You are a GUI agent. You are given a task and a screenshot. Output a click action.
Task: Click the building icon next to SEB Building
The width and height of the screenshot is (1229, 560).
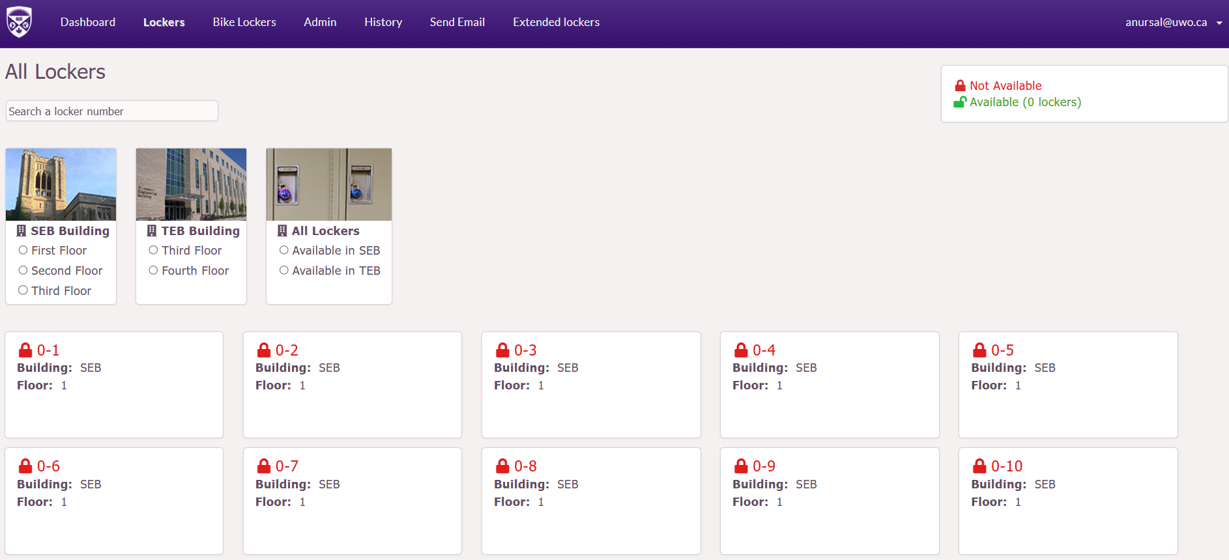pos(22,231)
